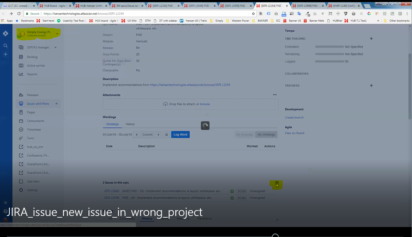The image size is (412, 237).
Task: Click the Logged time tracking bar
Action: coord(329,61)
